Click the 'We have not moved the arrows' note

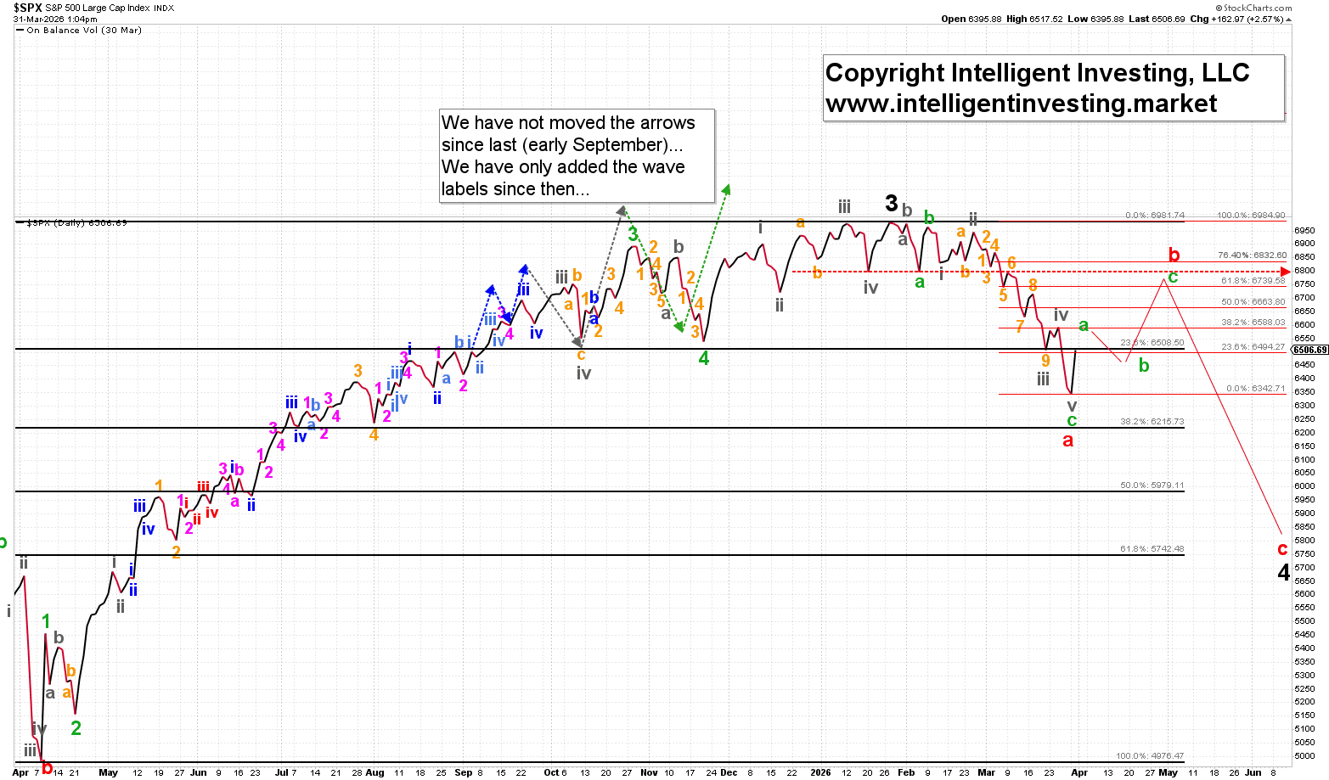tap(577, 156)
